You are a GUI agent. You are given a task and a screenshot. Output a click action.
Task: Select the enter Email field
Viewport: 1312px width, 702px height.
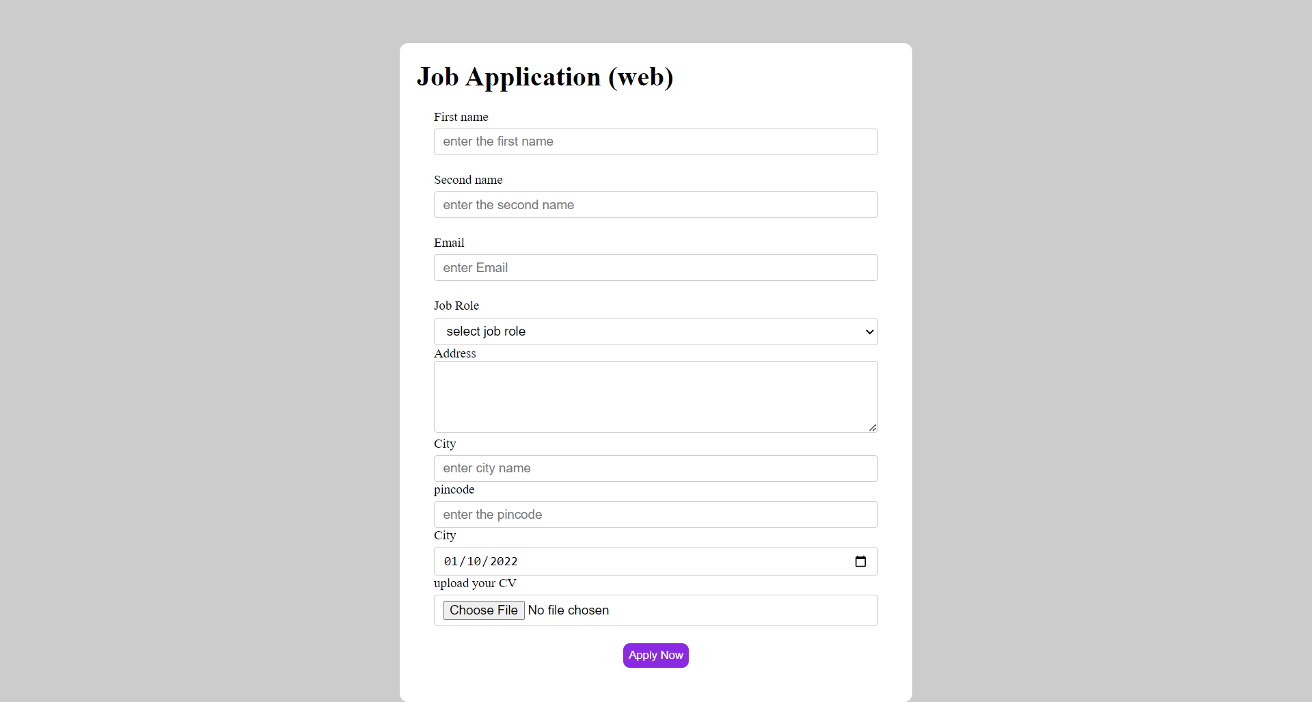click(x=655, y=267)
